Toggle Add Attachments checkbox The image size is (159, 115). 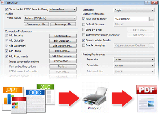tap(7, 56)
